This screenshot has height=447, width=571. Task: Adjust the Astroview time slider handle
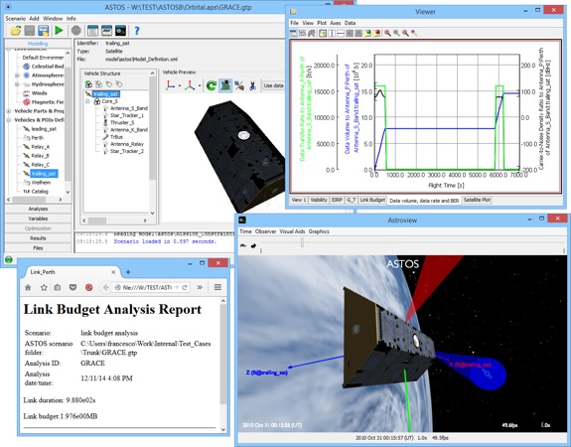coord(302,242)
